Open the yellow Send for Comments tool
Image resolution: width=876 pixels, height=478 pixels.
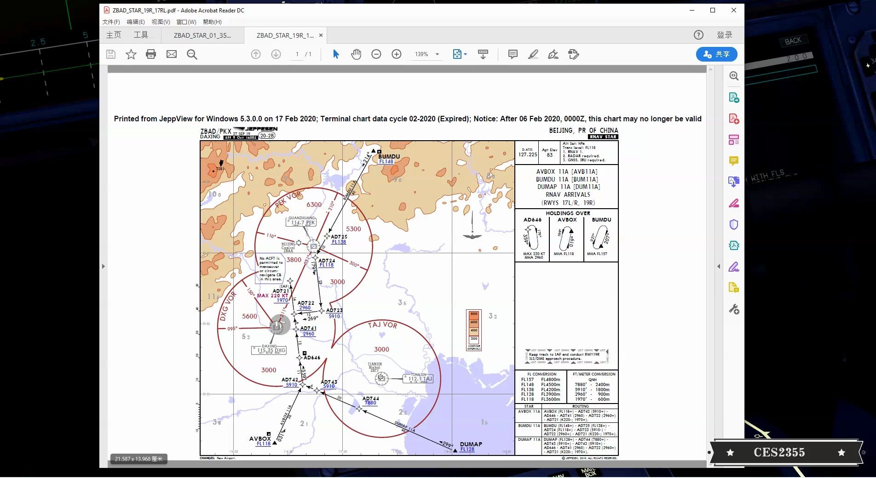tap(734, 288)
